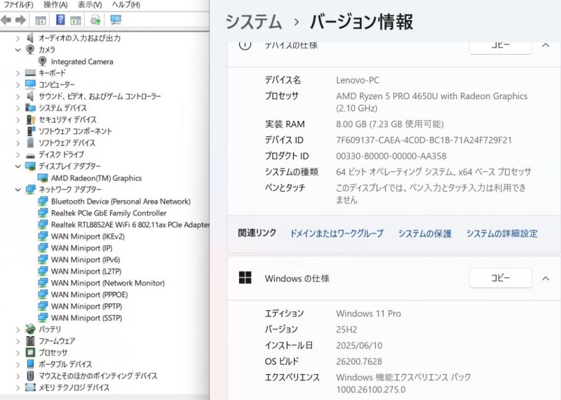This screenshot has height=400, width=561.
Task: Collapse the Windows の仕様 section chevron
Action: coord(545,278)
